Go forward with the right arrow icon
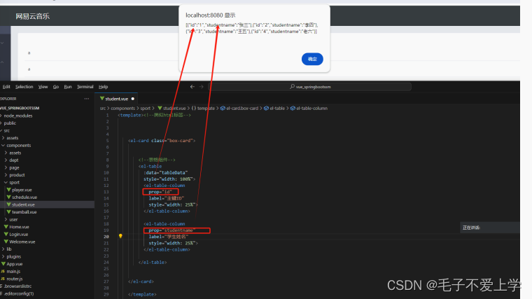The image size is (532, 299). [201, 87]
